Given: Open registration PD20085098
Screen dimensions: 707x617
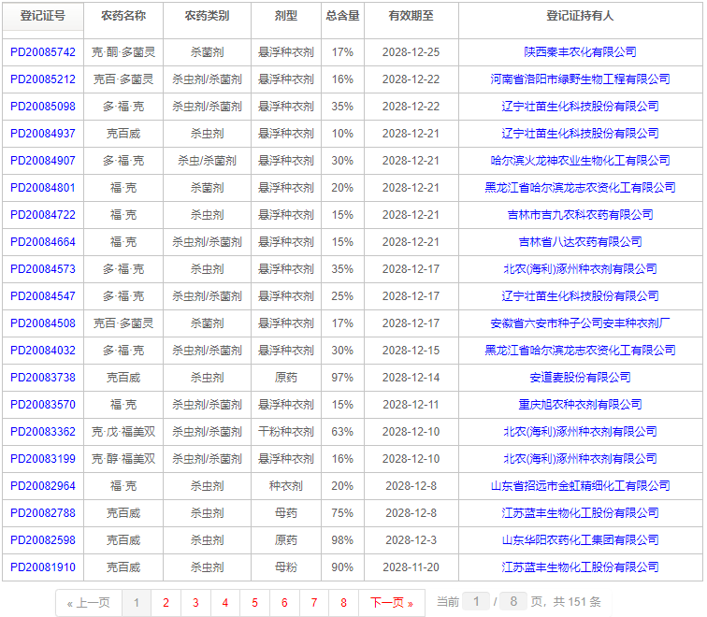Looking at the screenshot, I should point(43,107).
